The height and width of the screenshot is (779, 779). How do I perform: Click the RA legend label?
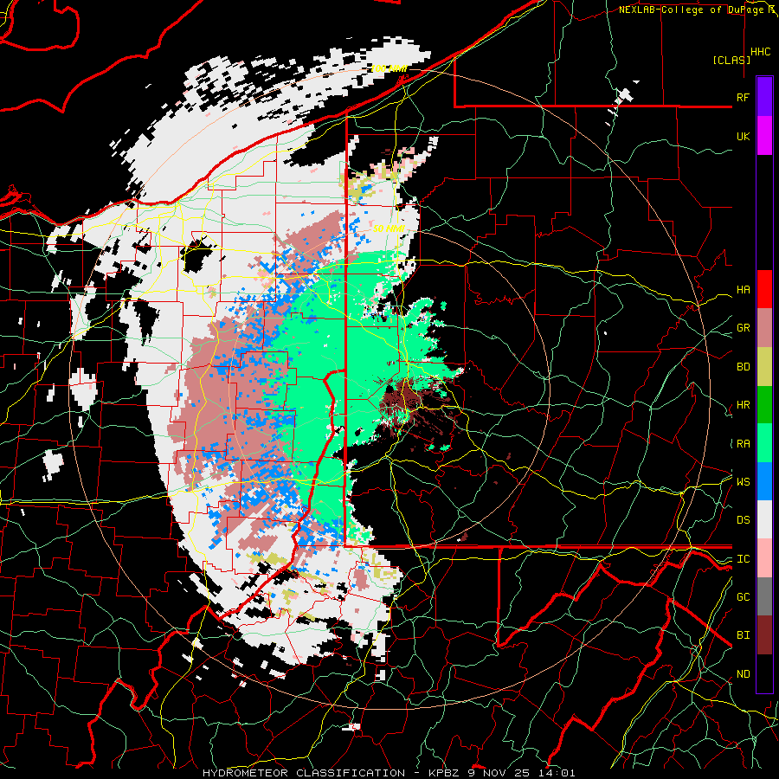743,444
